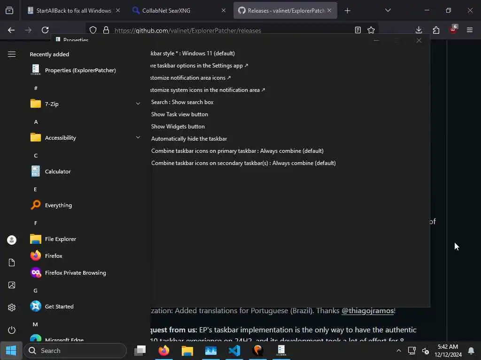481x360 pixels.
Task: Click the Power icon in Start
Action: pos(12,330)
